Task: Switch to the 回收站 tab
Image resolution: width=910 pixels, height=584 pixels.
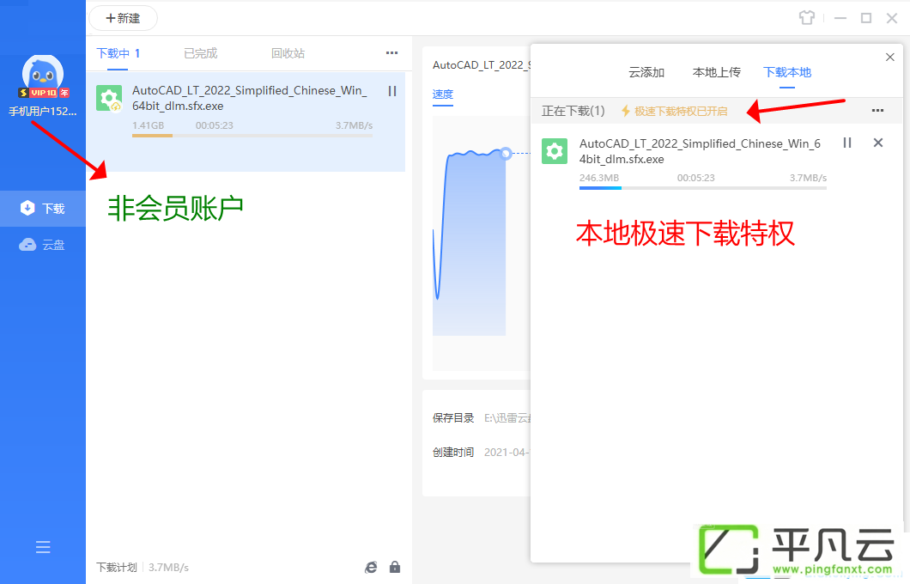Action: point(288,53)
